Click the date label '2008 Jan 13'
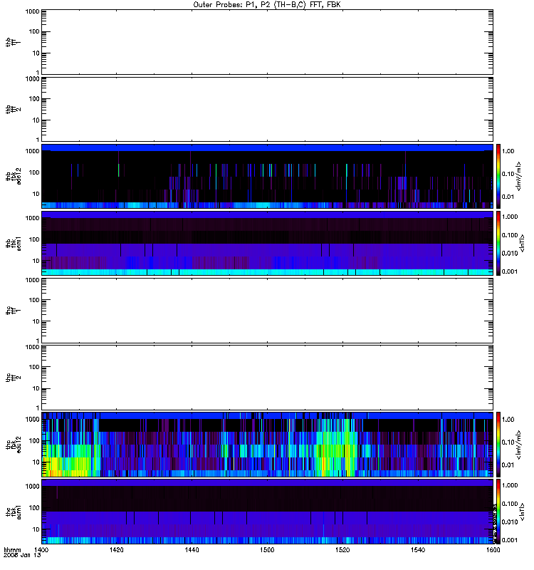 (x=22, y=555)
